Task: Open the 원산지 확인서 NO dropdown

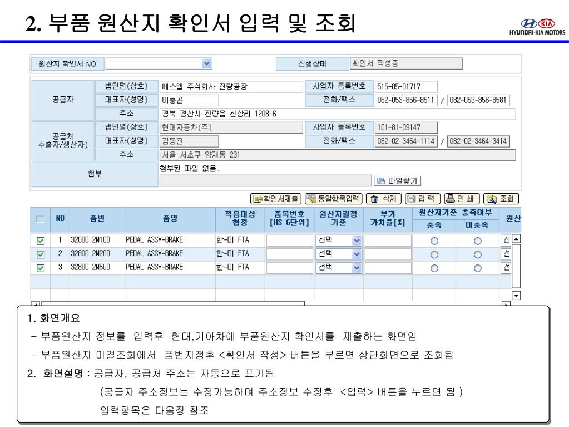Action: point(207,63)
